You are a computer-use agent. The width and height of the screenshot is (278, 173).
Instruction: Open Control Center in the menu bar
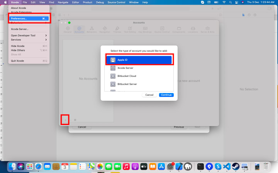[237, 2]
